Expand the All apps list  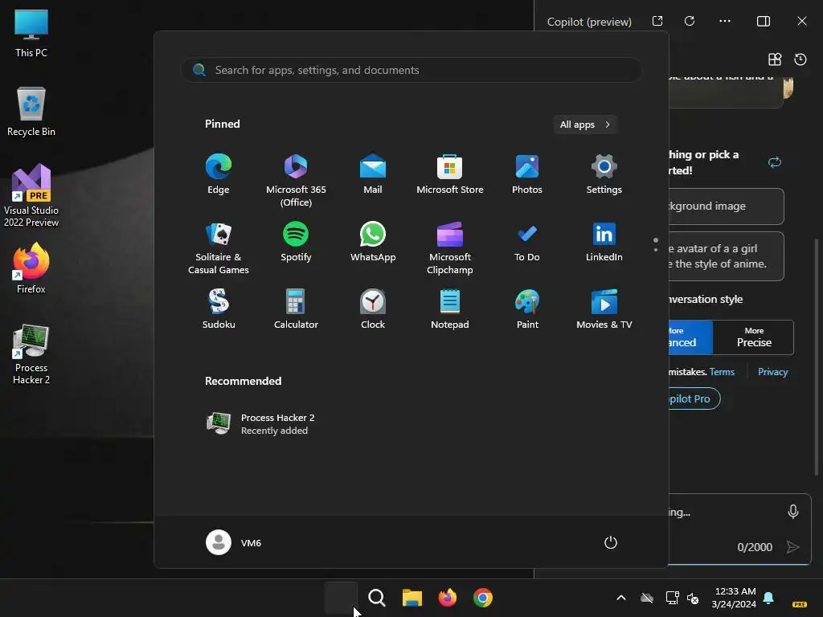(x=585, y=125)
